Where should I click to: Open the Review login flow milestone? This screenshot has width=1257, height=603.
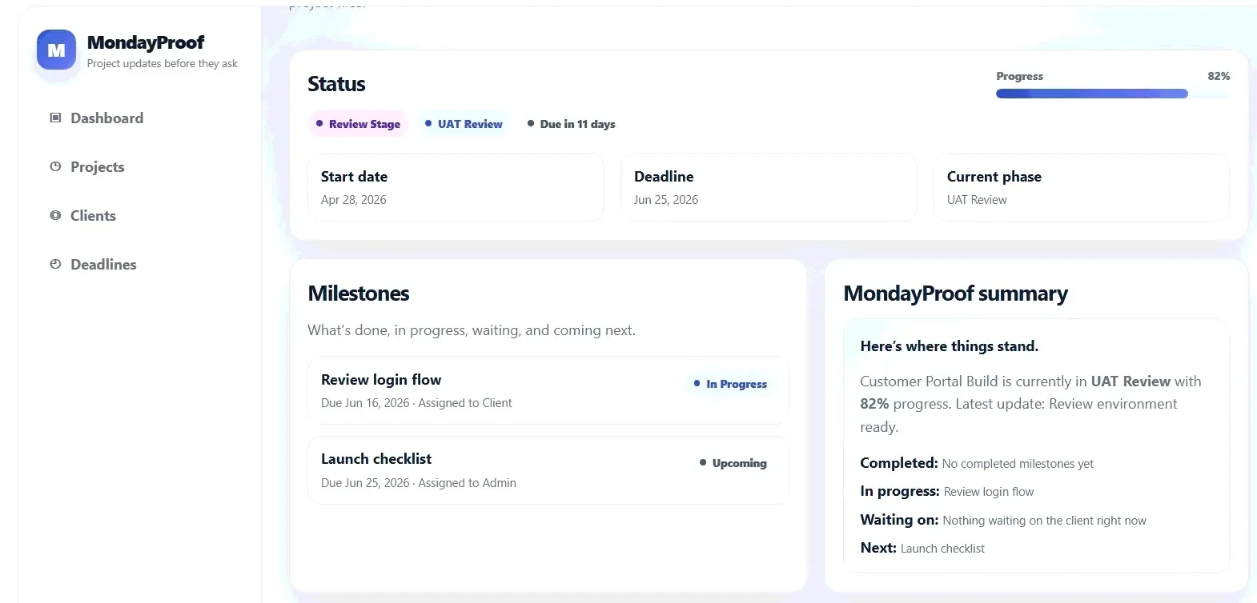[x=548, y=390]
